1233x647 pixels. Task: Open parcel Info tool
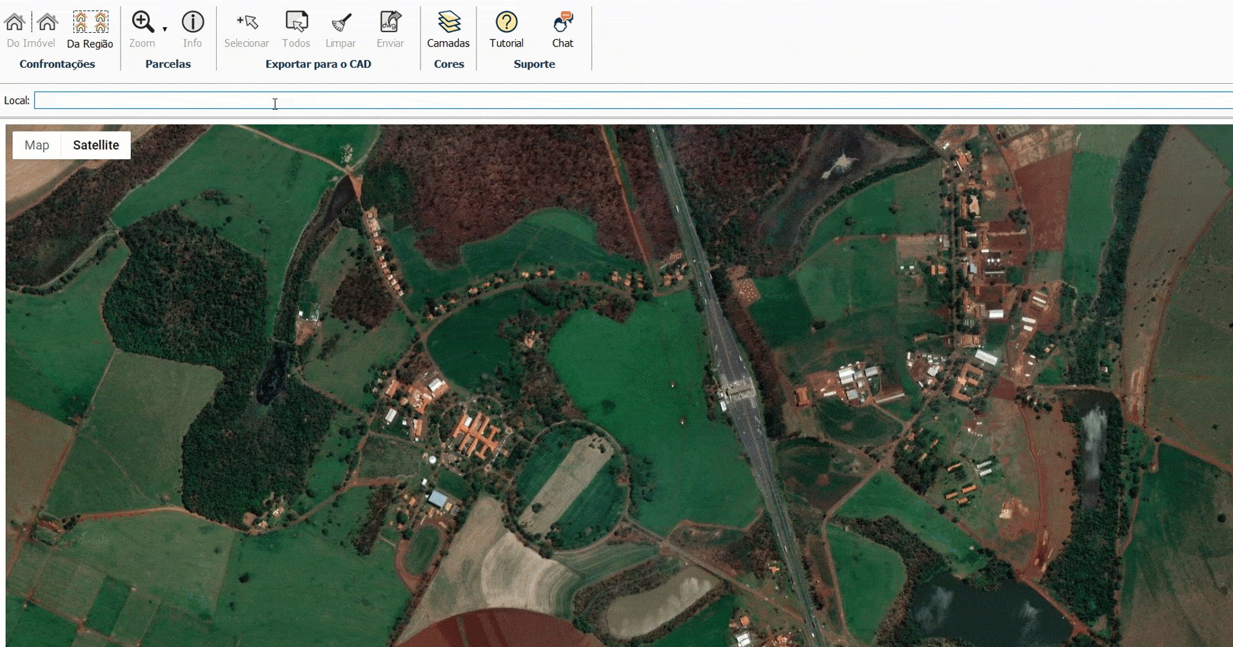point(192,30)
